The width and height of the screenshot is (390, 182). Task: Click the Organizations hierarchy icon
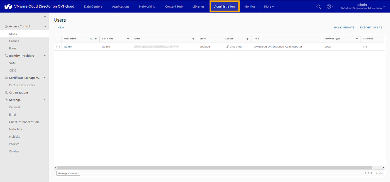[x=6, y=93]
